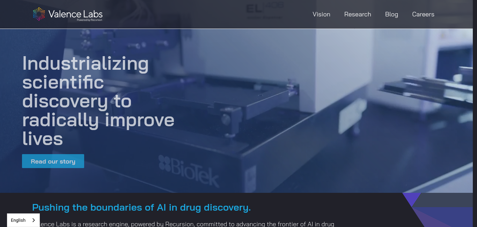The height and width of the screenshot is (227, 477).
Task: Go to the Blog page
Action: [x=391, y=14]
